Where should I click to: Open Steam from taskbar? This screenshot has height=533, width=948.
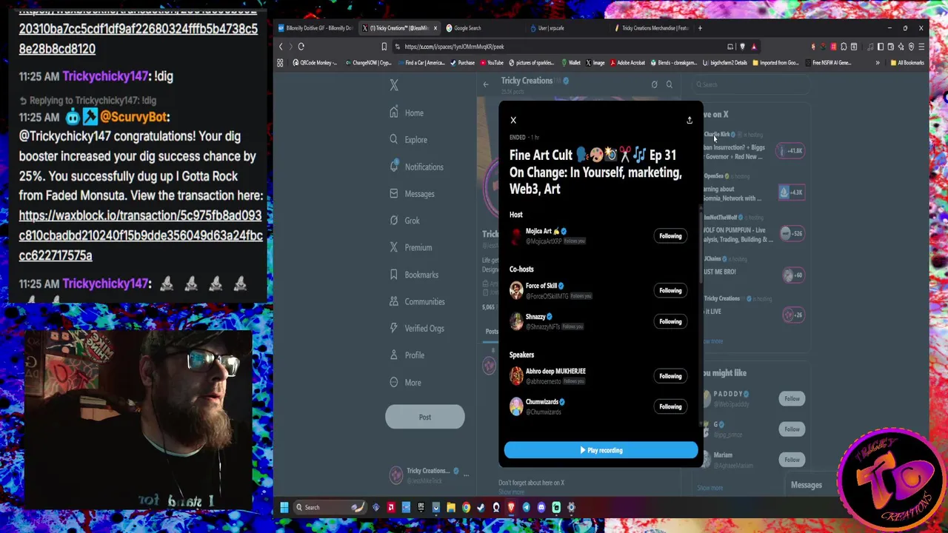tap(481, 507)
